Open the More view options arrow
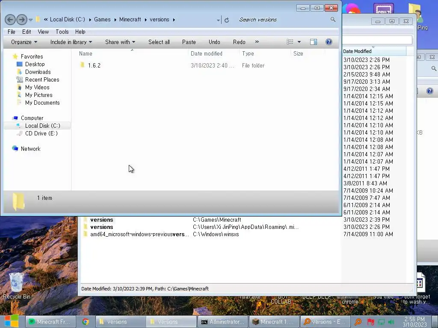Screen dimensions: 438x328 coord(299,42)
